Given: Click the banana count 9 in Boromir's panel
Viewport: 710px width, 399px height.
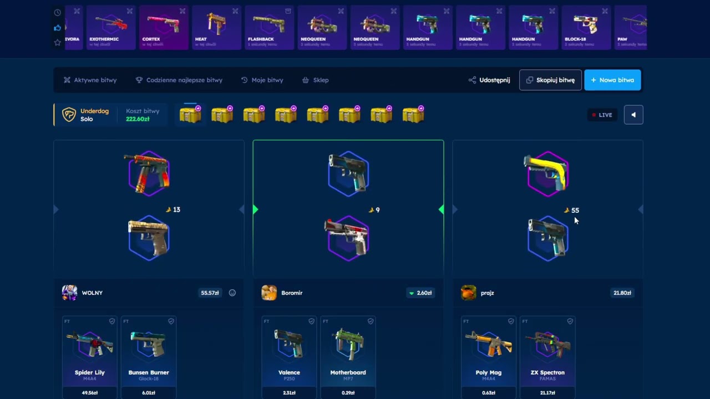Looking at the screenshot, I should point(374,209).
